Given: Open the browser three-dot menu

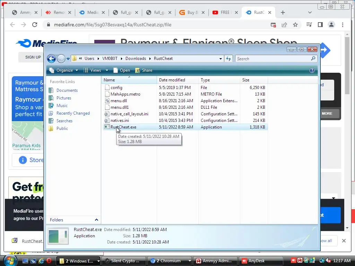Looking at the screenshot, I should click(343, 25).
